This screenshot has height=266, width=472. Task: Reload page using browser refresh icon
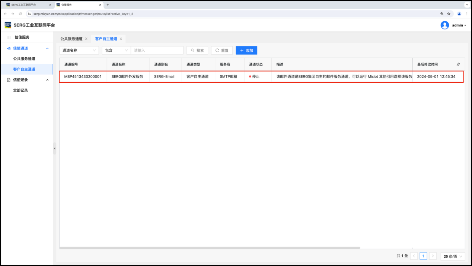coord(20,14)
